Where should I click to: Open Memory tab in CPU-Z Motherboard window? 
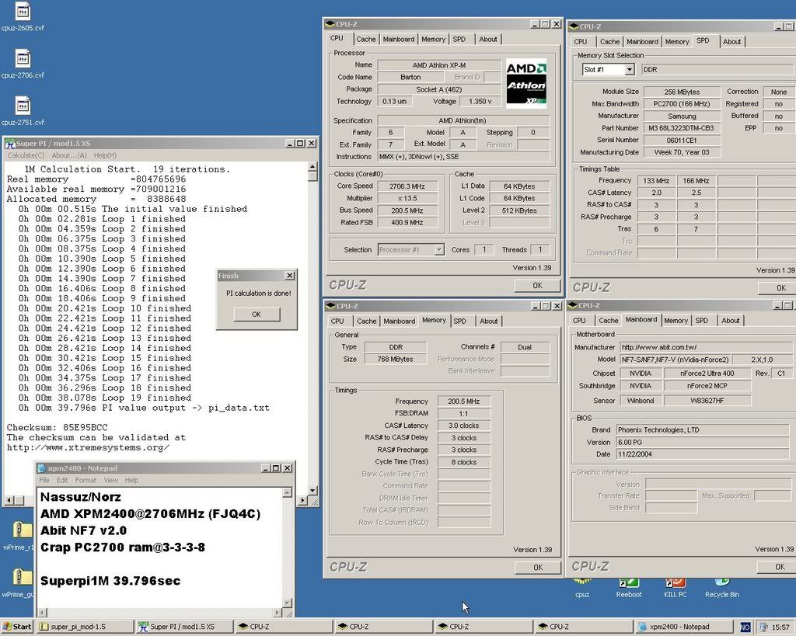pos(676,321)
